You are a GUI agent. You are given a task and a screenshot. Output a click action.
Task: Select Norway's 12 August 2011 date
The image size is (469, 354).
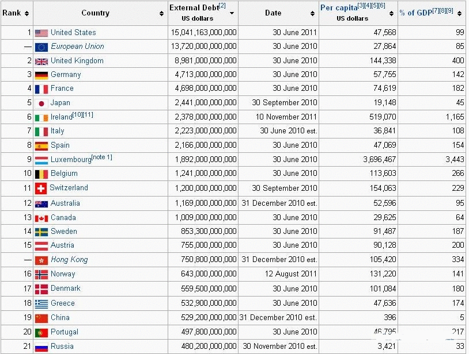pos(291,274)
